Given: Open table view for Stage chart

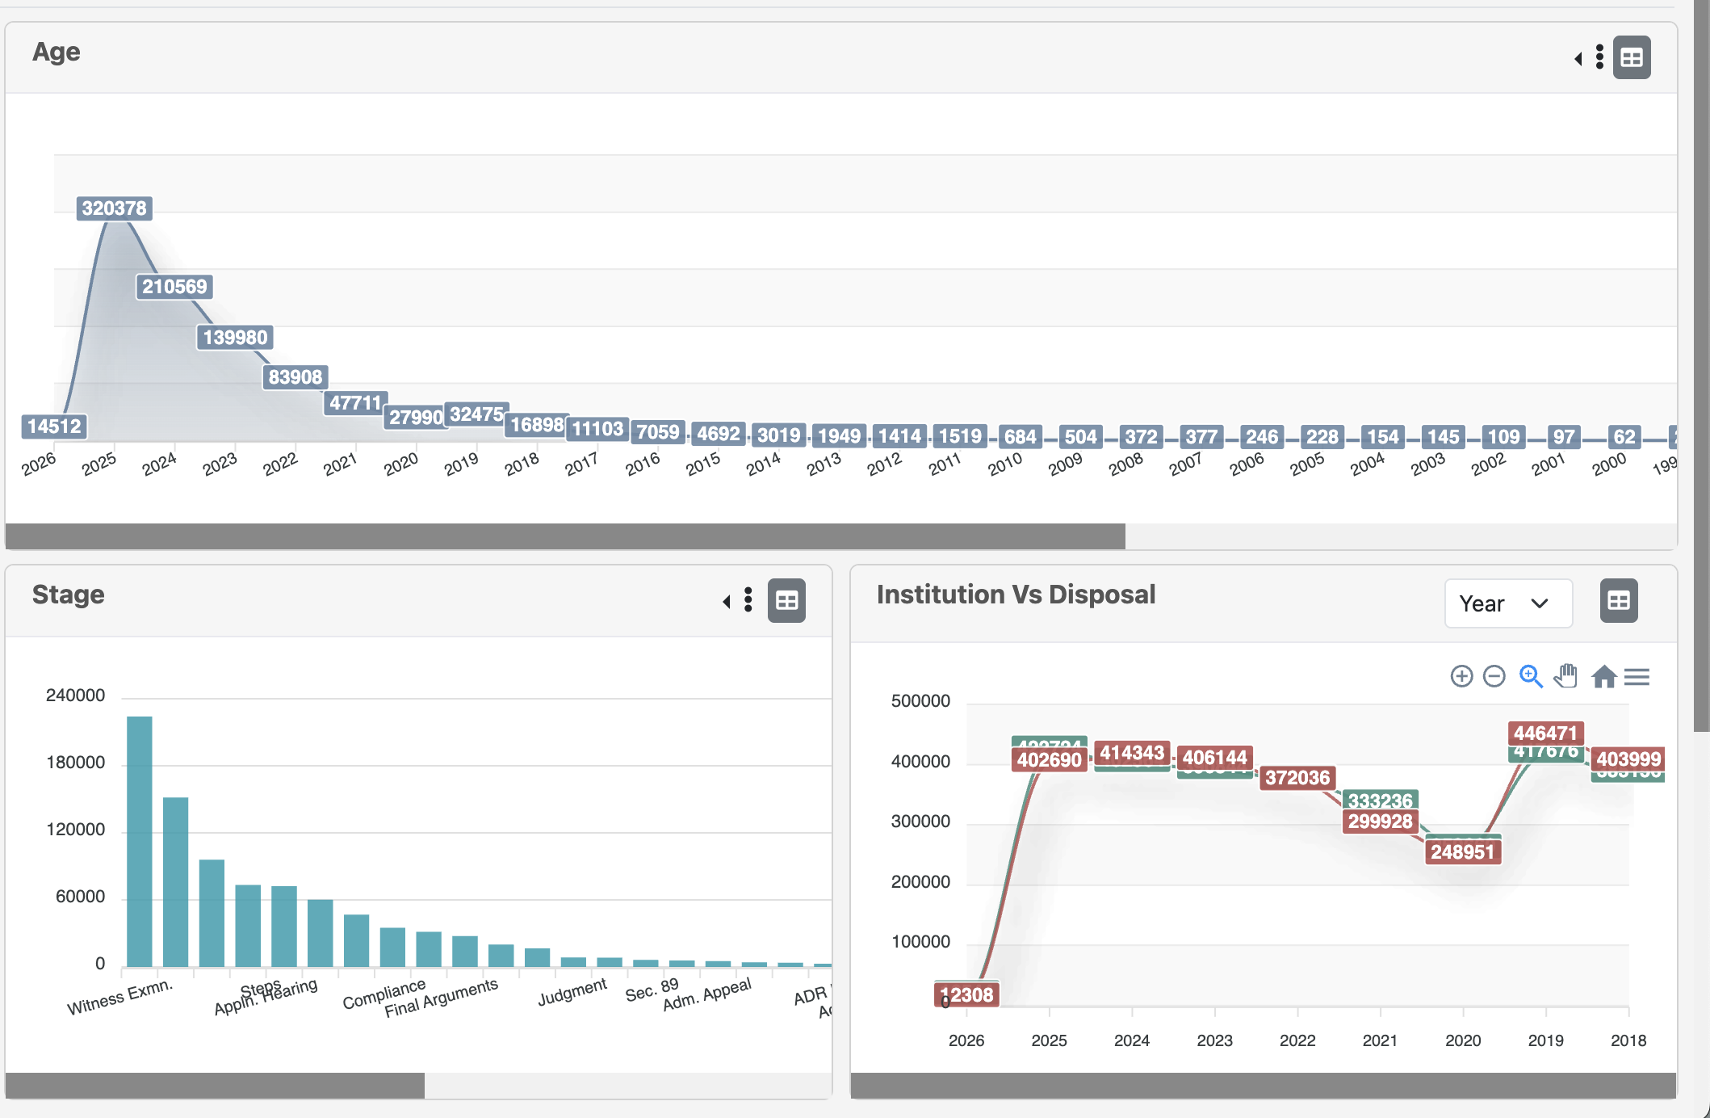Looking at the screenshot, I should pyautogui.click(x=786, y=600).
